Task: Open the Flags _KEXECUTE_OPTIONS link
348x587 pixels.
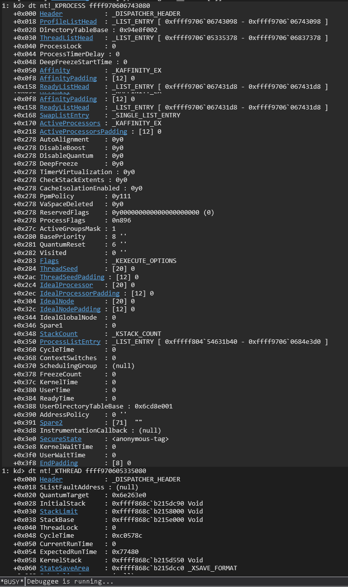Action: [x=49, y=260]
